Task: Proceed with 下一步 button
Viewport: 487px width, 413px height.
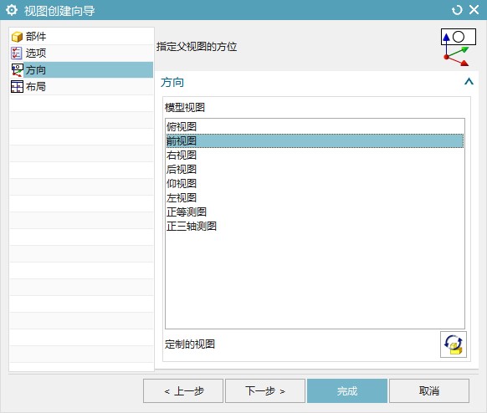Action: 265,391
